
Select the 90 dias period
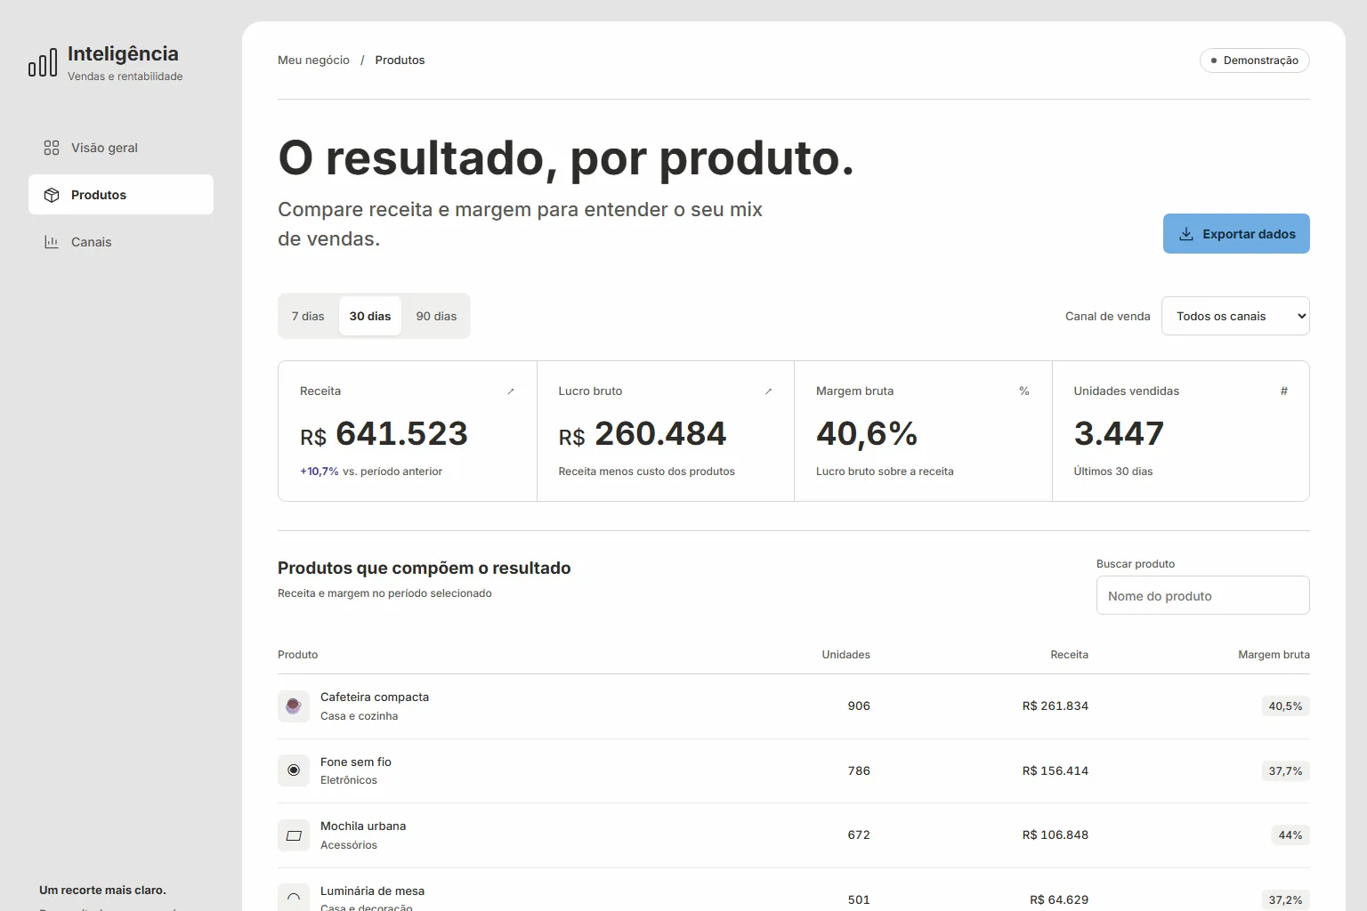[x=436, y=316]
